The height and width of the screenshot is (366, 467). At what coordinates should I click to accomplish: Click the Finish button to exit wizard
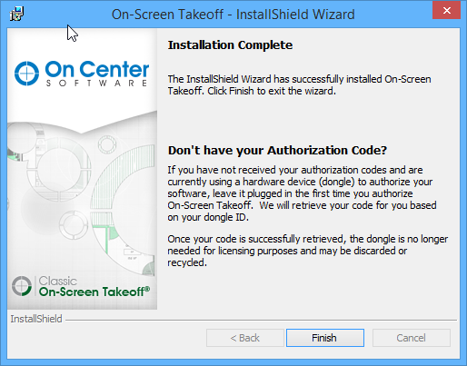click(325, 338)
